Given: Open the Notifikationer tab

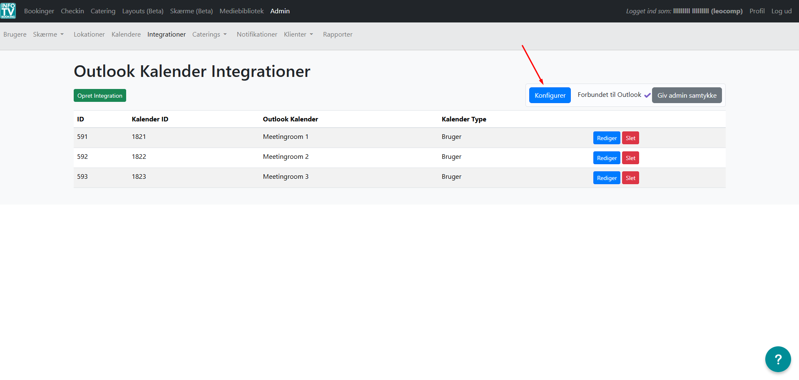Looking at the screenshot, I should (x=257, y=35).
